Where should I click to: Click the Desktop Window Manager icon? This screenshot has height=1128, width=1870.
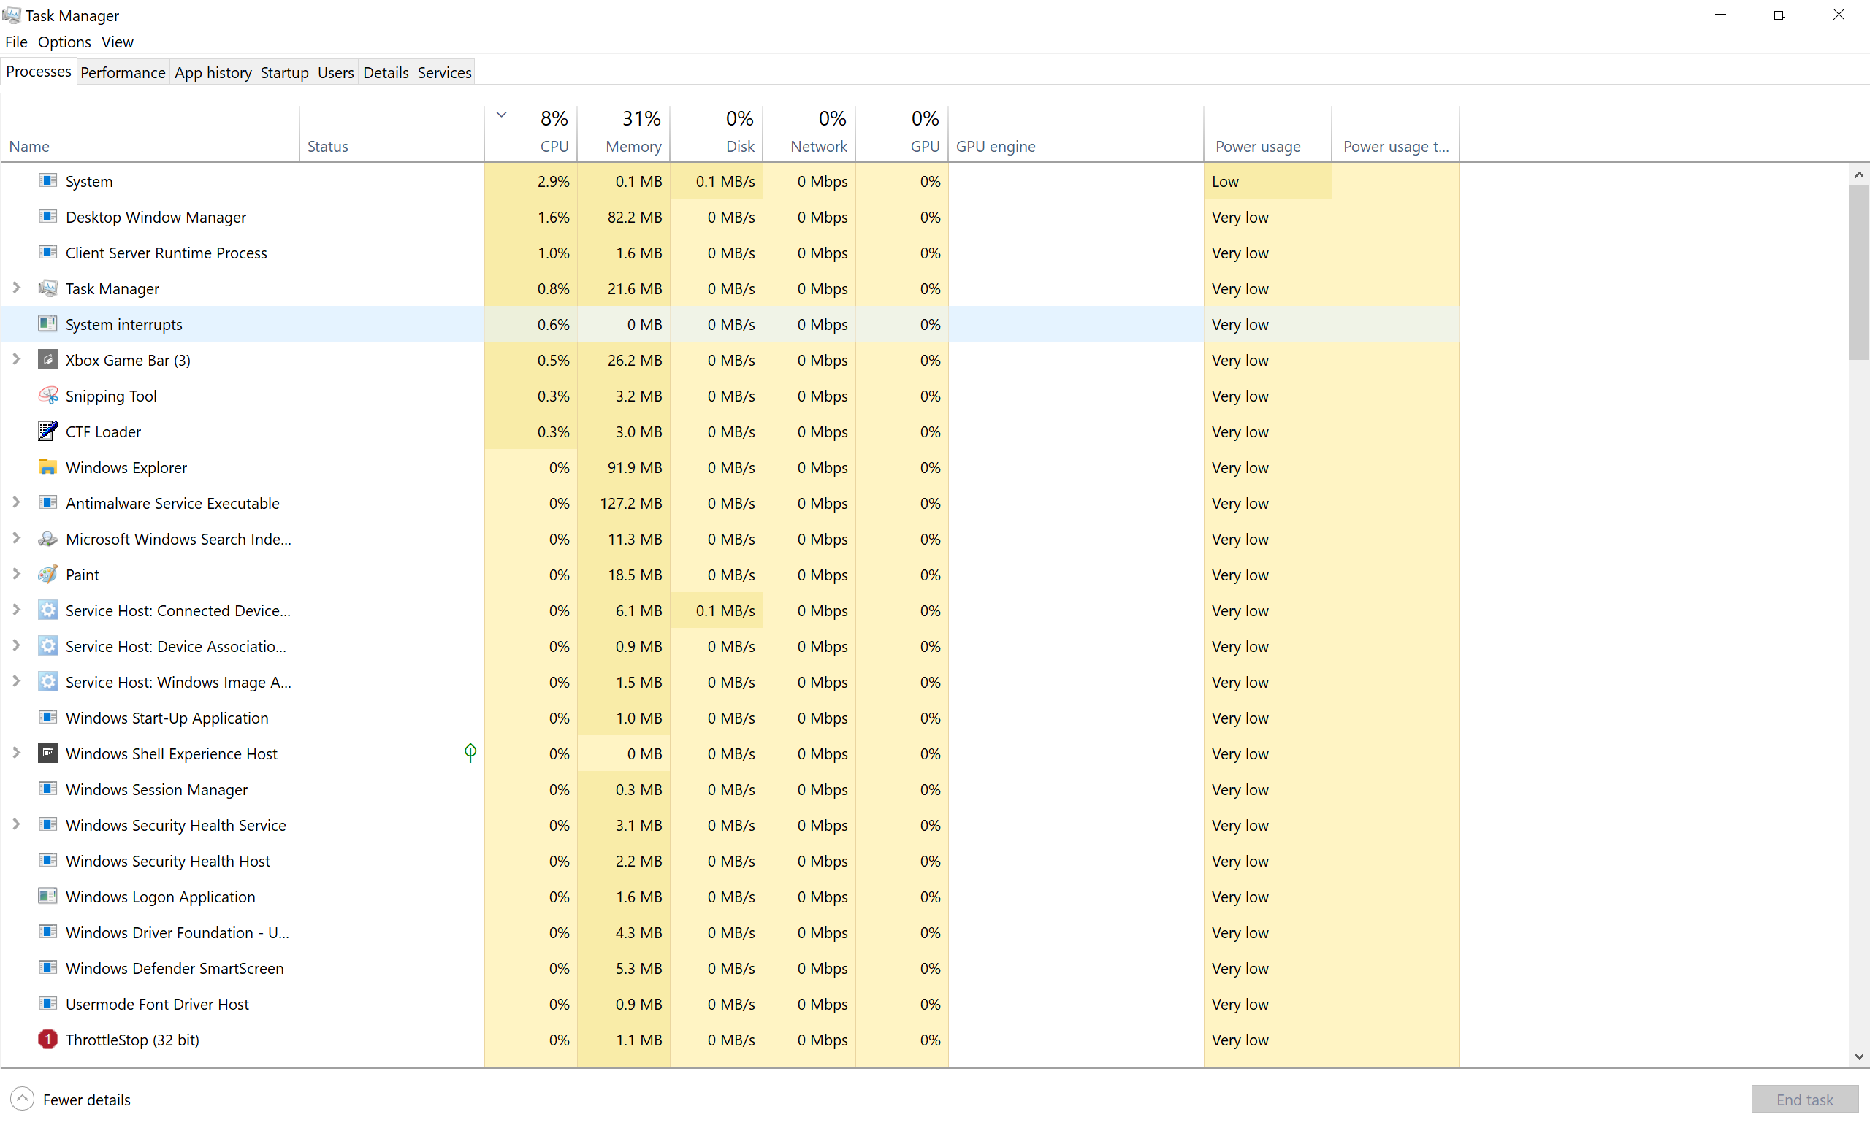pyautogui.click(x=47, y=216)
